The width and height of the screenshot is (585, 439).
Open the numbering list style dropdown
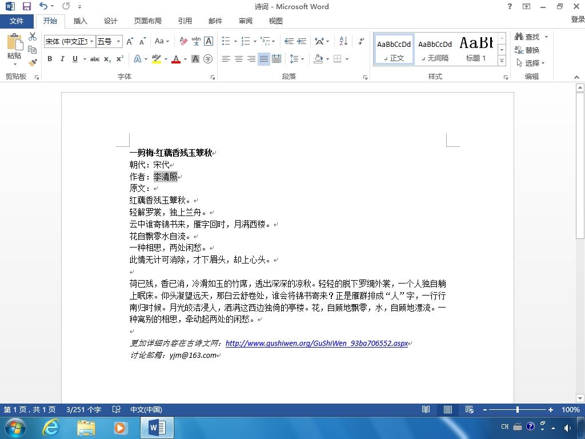point(255,41)
